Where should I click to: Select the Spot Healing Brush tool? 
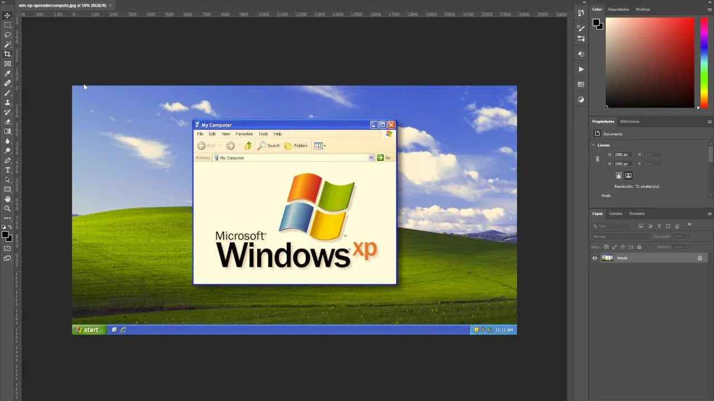(7, 83)
